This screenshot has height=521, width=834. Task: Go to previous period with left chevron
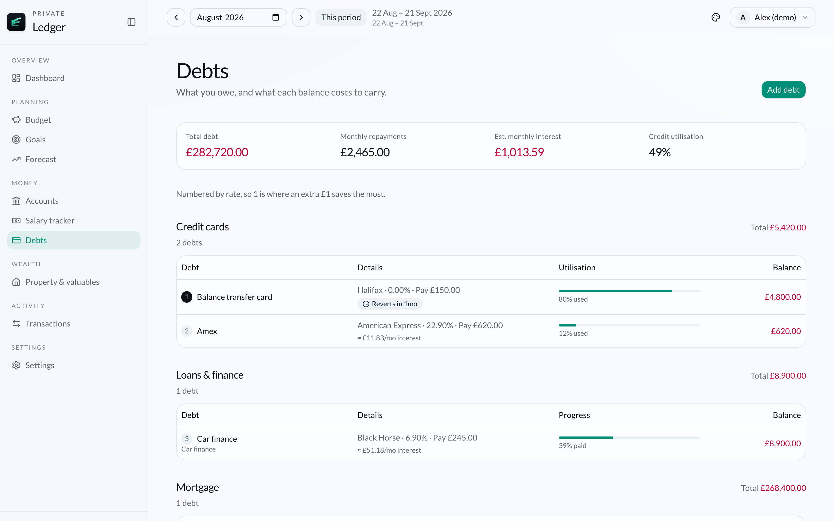coord(176,17)
